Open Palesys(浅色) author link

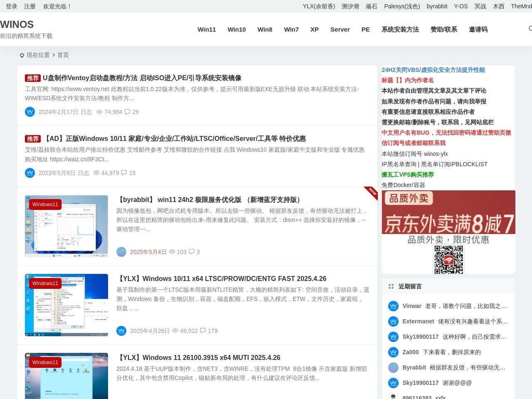(402, 6)
